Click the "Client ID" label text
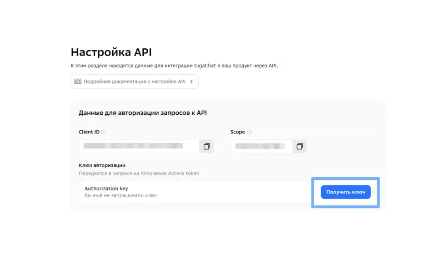446x260 pixels. pos(89,132)
